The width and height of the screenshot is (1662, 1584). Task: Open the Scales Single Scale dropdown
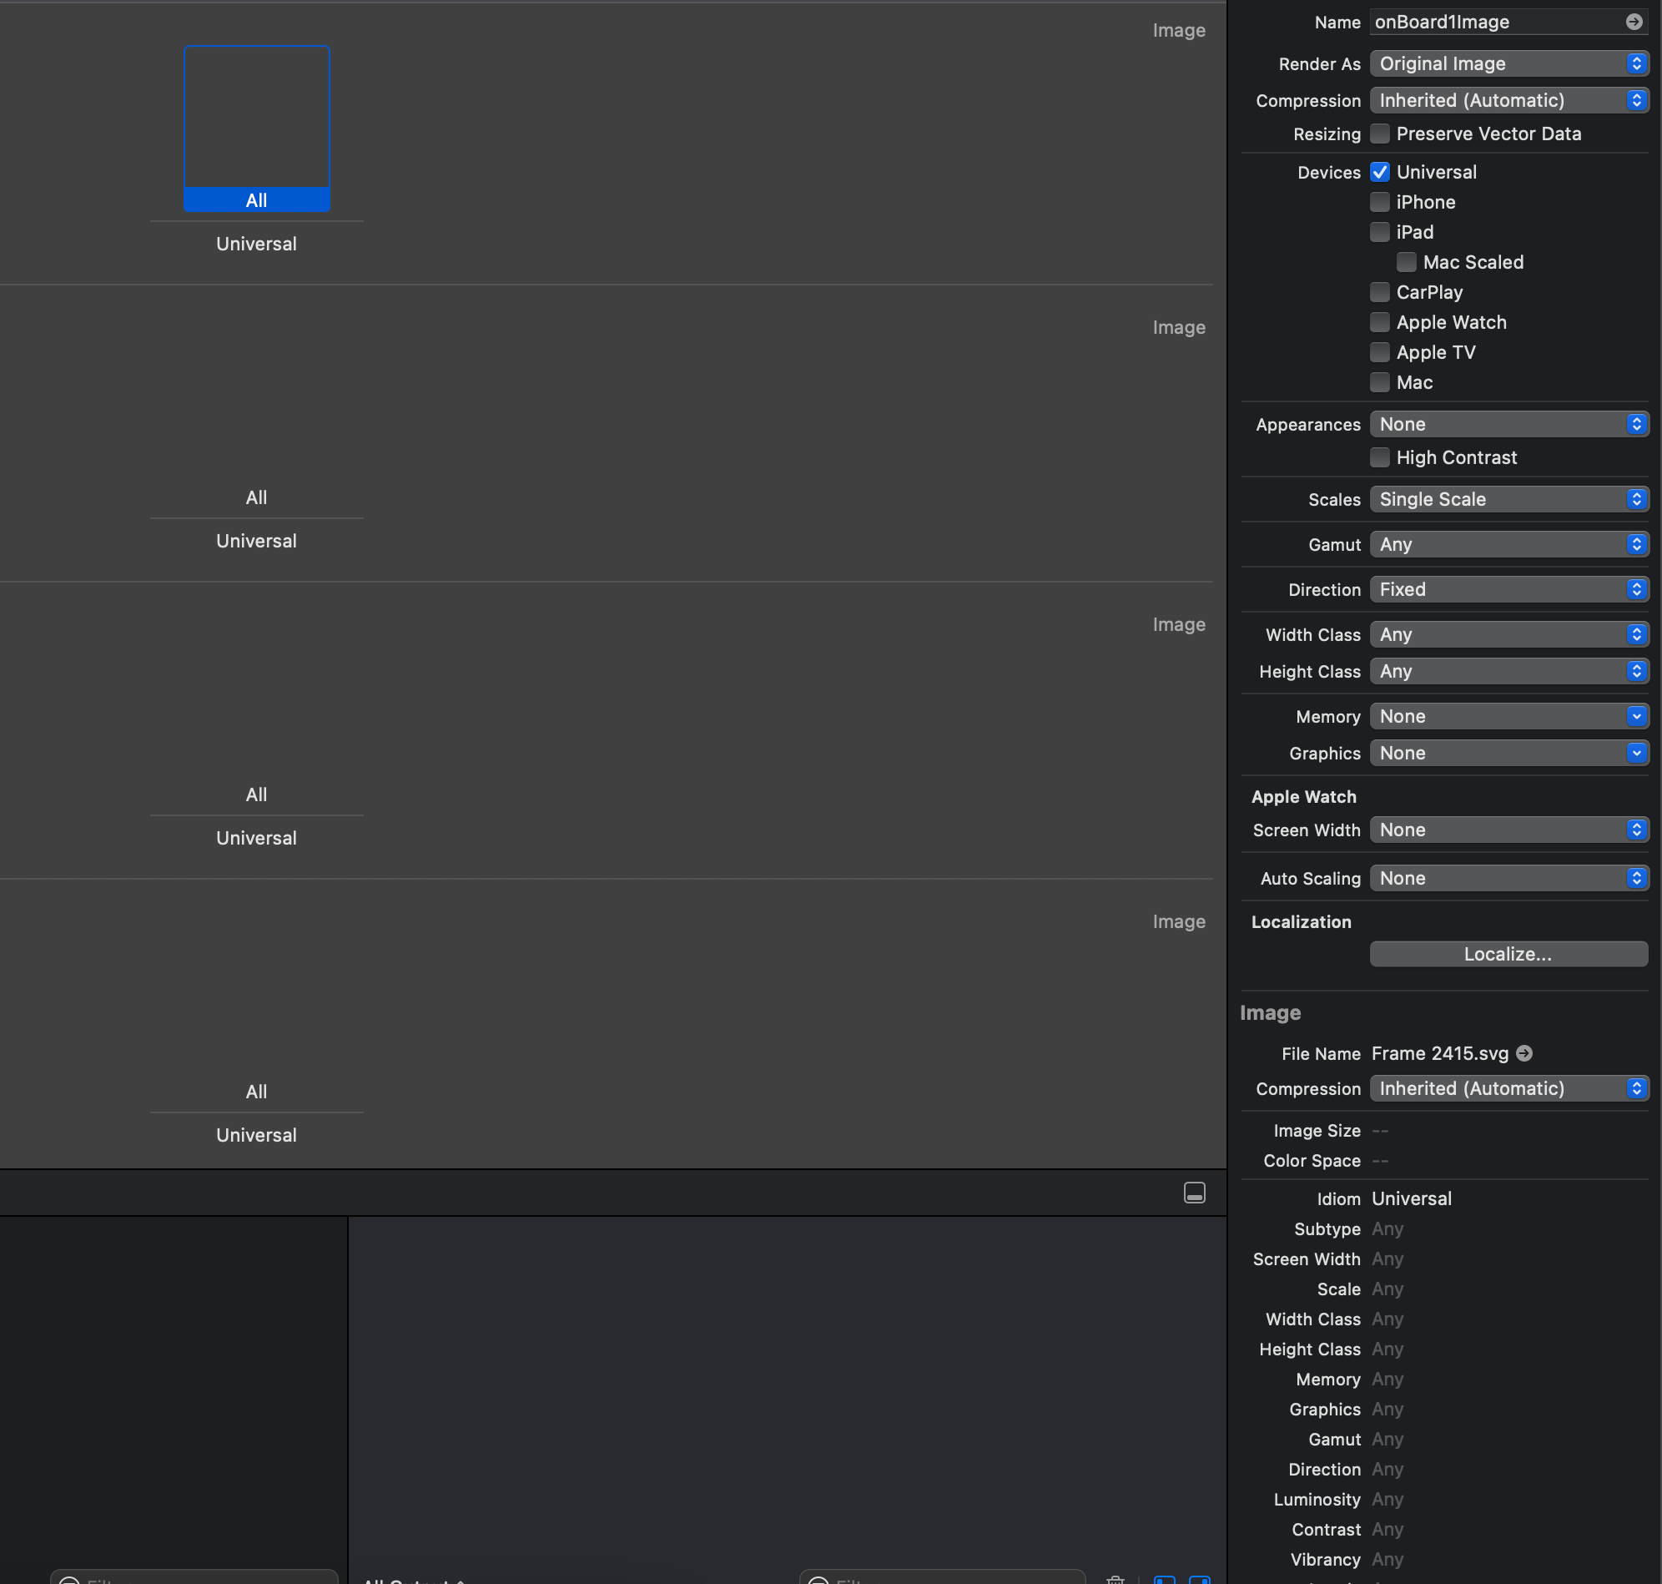pos(1508,499)
